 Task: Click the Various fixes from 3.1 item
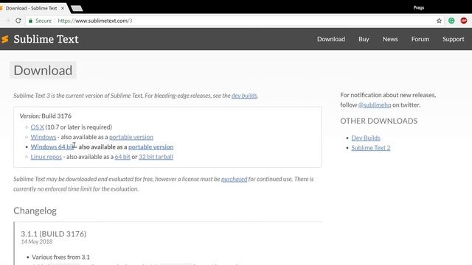[x=60, y=257]
